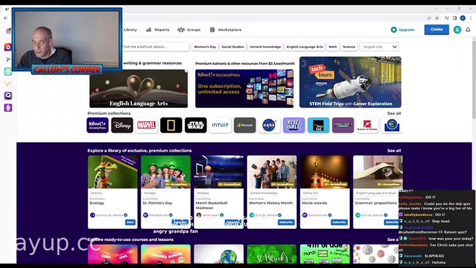
Task: Open the Microsoft collection icon
Action: (245, 125)
